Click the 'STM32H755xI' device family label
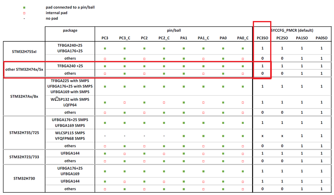This screenshot has width=334, height=195. [x=24, y=52]
